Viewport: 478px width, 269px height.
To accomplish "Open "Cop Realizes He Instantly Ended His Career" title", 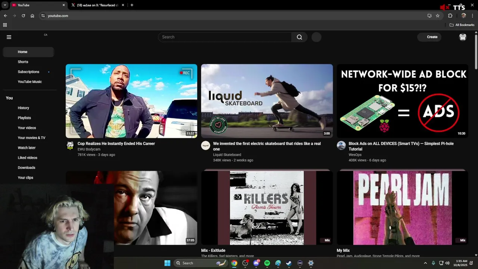I will click(x=116, y=143).
